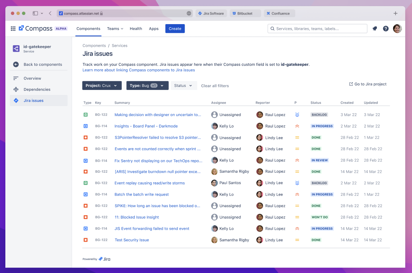Click the Overview sidebar icon

click(x=16, y=78)
